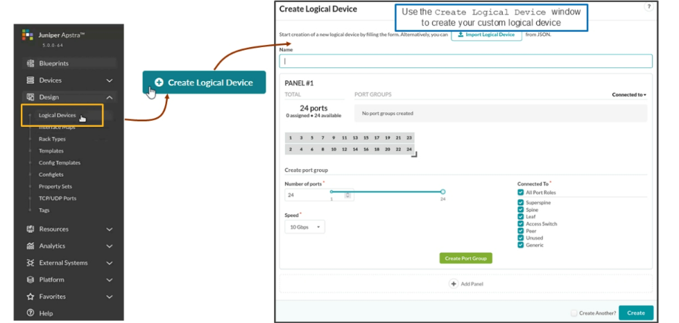Viewport: 679px width, 323px height.
Task: Uncheck the Leaf role checkbox
Action: 520,216
